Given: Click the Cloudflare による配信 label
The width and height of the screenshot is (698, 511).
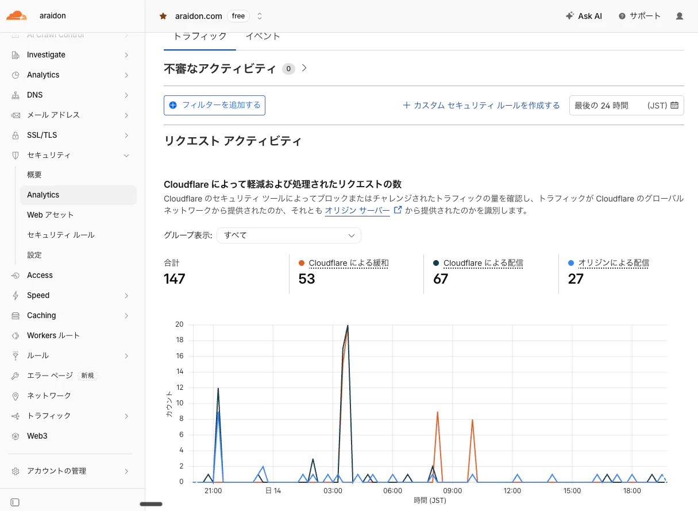Looking at the screenshot, I should tap(483, 263).
